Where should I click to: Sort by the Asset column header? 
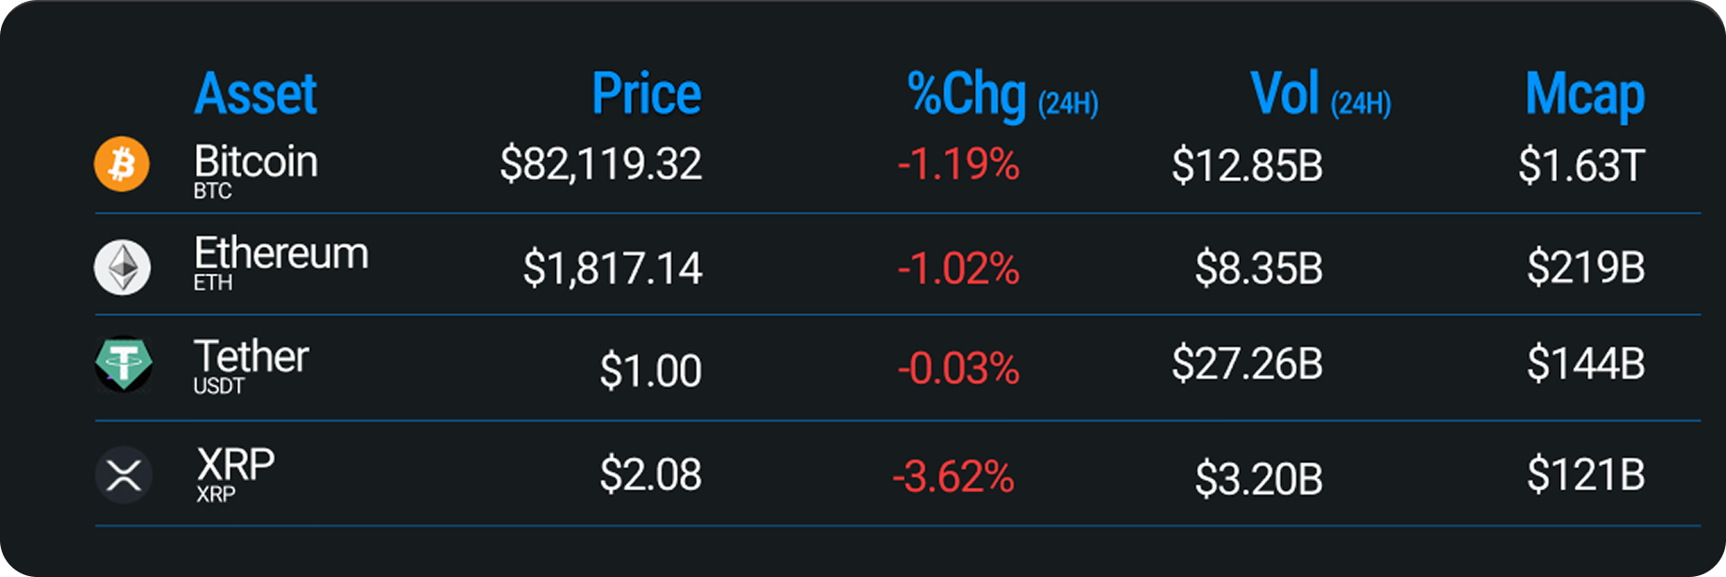click(256, 94)
